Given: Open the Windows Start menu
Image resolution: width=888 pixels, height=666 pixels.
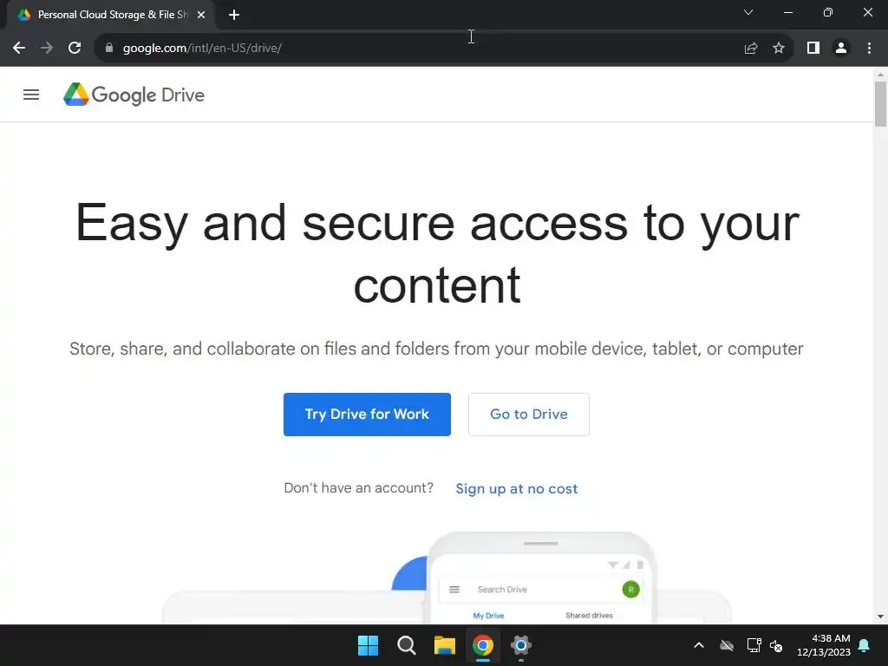Looking at the screenshot, I should coord(368,645).
